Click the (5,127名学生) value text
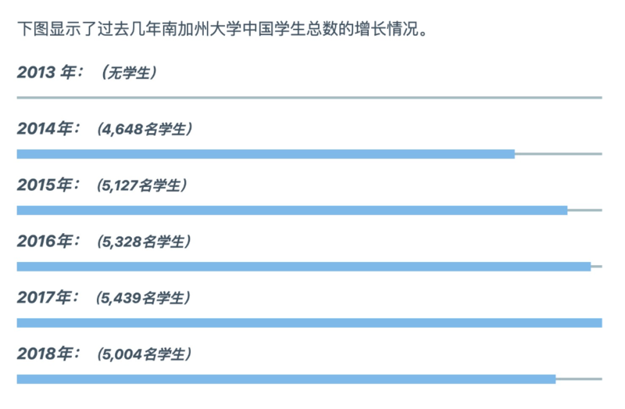The width and height of the screenshot is (625, 409). point(142,185)
